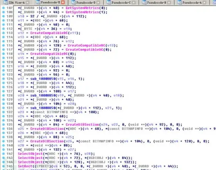Close the Pseudocode-E tab
The image size is (216, 170).
point(63,2)
